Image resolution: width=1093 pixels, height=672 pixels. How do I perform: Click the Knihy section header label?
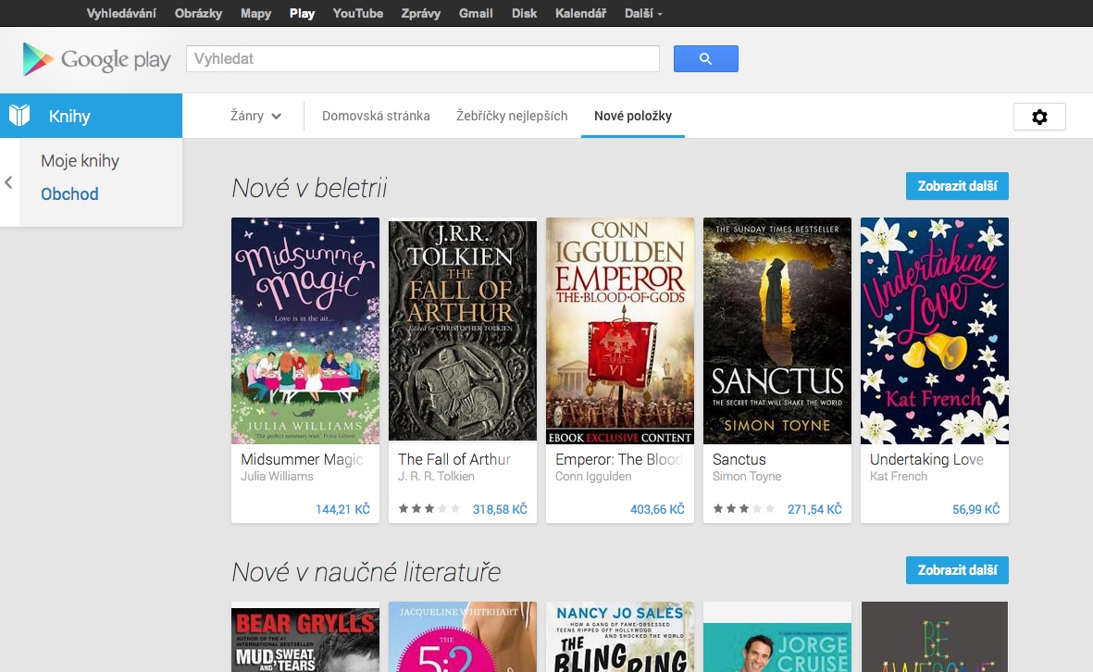point(69,117)
